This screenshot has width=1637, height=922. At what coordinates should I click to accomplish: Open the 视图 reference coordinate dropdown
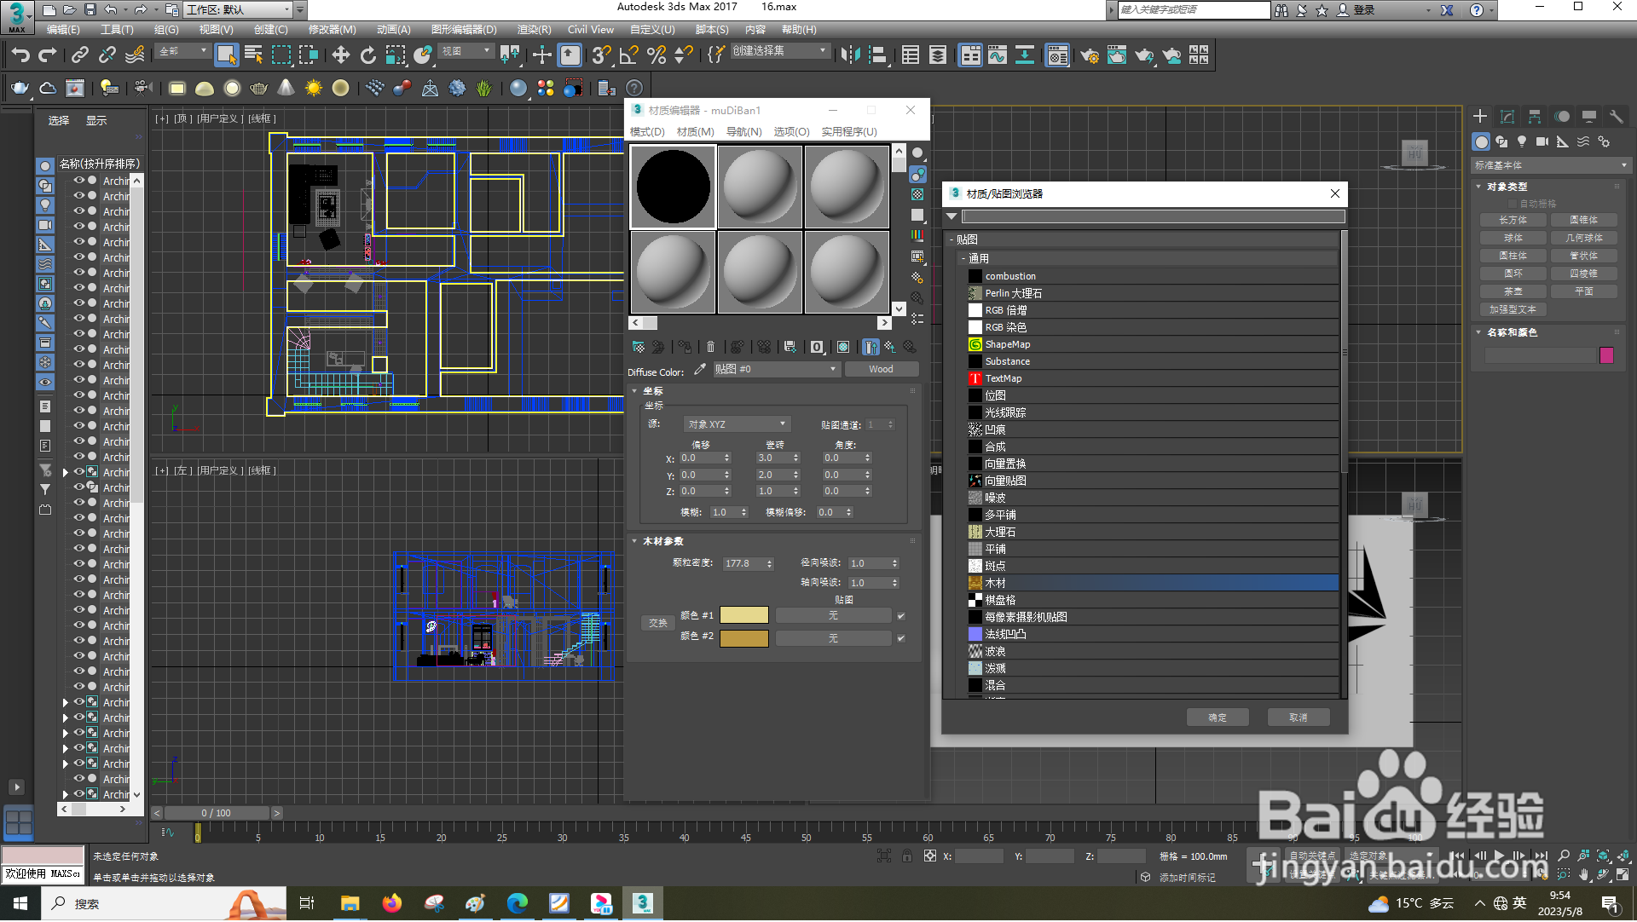click(x=466, y=51)
